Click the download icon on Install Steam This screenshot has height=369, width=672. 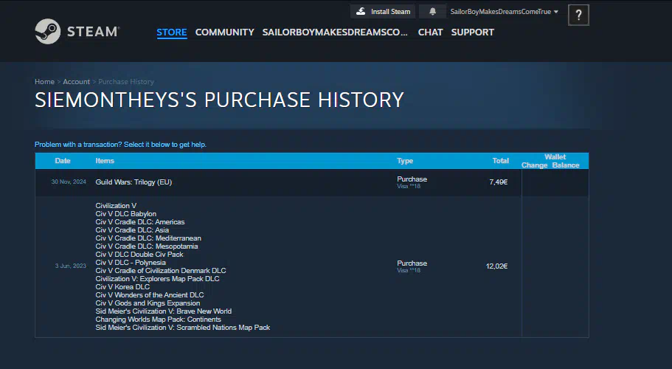pos(361,12)
